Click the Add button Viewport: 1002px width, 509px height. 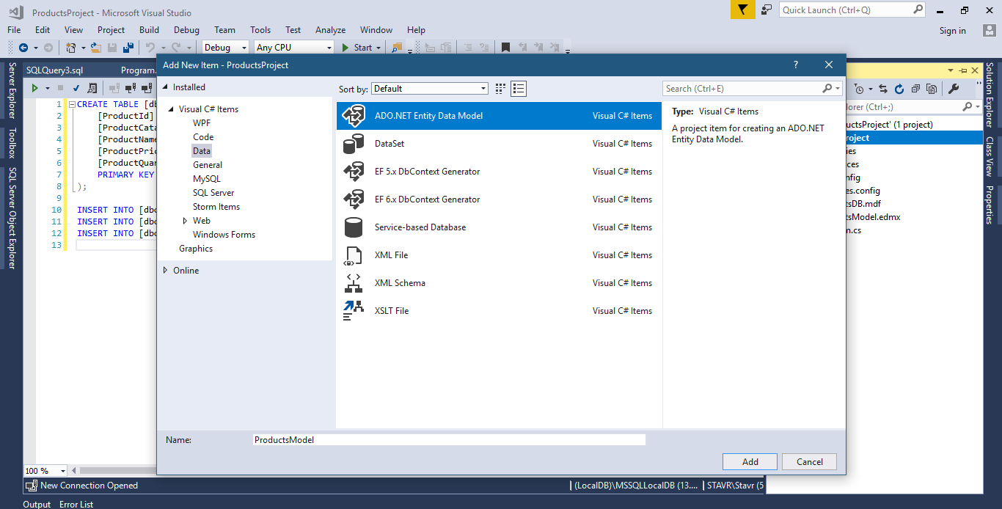pos(750,461)
